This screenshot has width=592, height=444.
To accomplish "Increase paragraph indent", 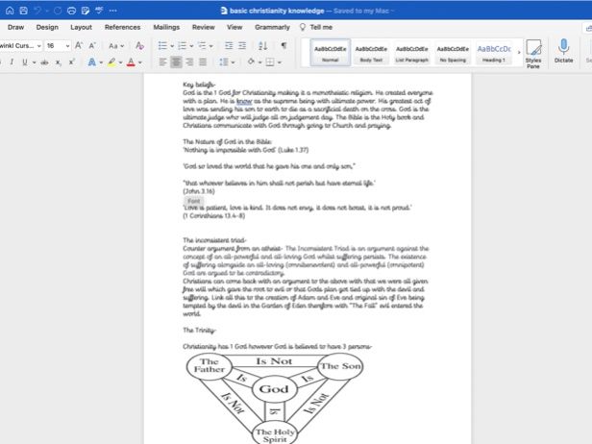I will click(242, 46).
